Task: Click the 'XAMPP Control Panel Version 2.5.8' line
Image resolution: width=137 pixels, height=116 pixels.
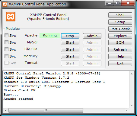Action: (52, 74)
